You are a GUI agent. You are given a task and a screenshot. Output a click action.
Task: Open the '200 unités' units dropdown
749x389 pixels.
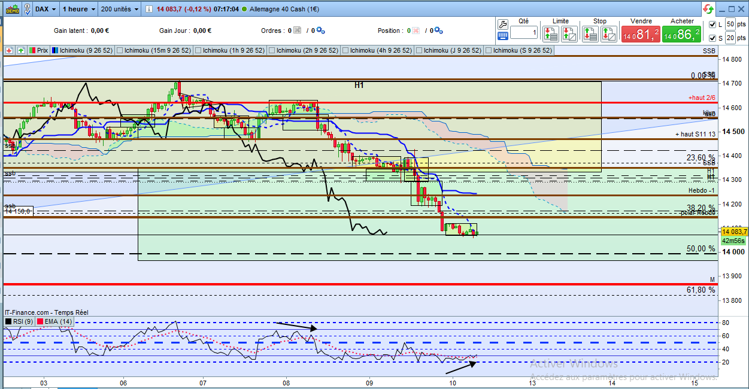[x=119, y=9]
